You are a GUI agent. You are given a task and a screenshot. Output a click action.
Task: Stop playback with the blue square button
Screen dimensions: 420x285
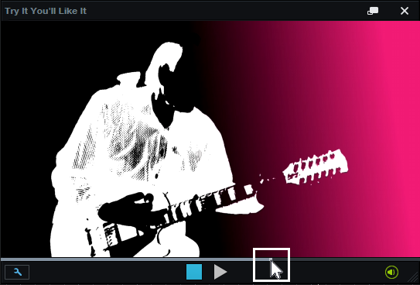[x=194, y=272]
